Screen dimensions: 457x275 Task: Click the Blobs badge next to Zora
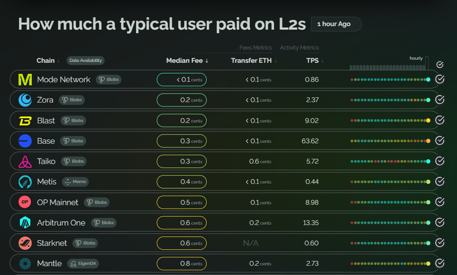click(x=72, y=100)
